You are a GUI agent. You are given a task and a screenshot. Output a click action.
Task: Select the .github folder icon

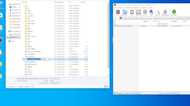(26, 11)
